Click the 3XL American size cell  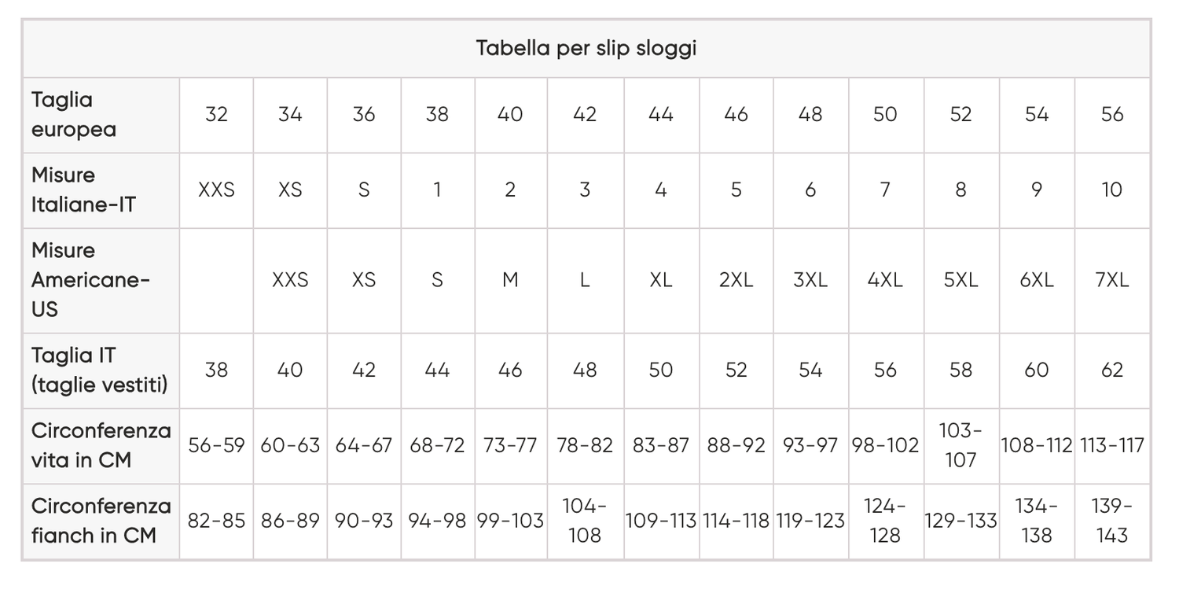[x=810, y=281]
